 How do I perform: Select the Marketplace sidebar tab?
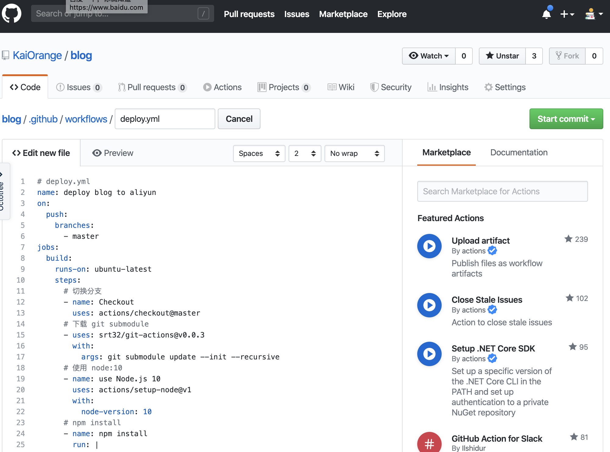click(447, 152)
